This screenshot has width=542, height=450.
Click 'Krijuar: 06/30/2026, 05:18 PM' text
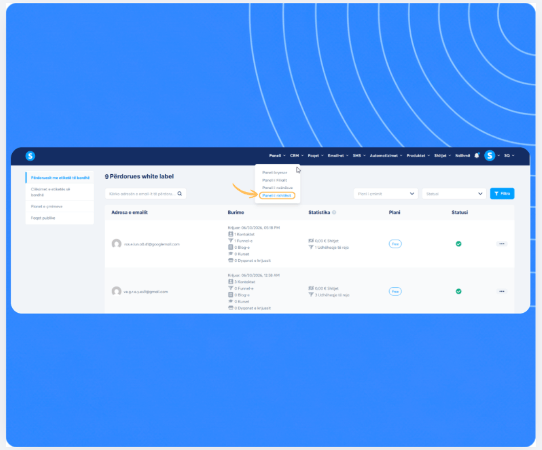tap(254, 228)
